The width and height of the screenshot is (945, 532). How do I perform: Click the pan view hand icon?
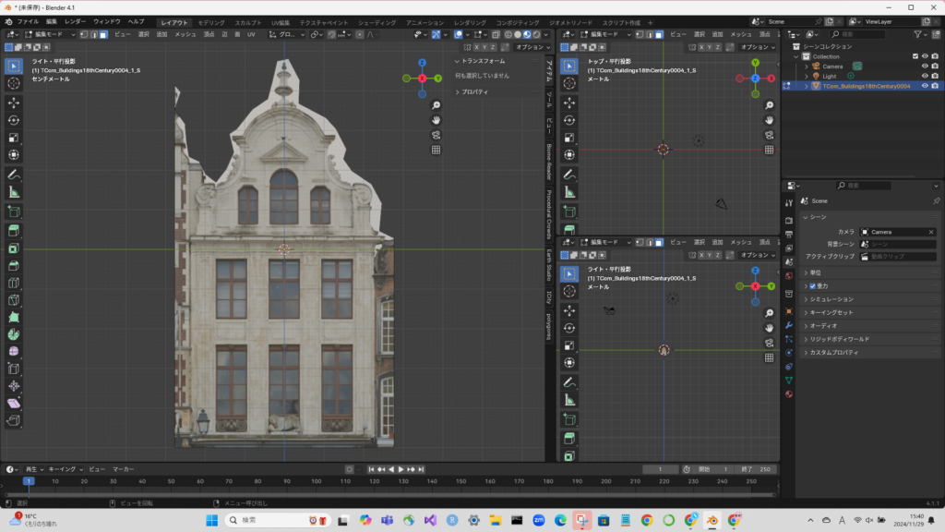[436, 120]
